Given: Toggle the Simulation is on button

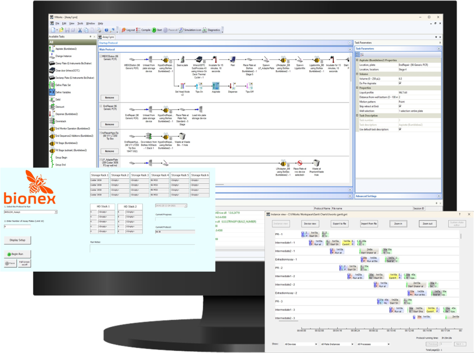Looking at the screenshot, I should [190, 30].
